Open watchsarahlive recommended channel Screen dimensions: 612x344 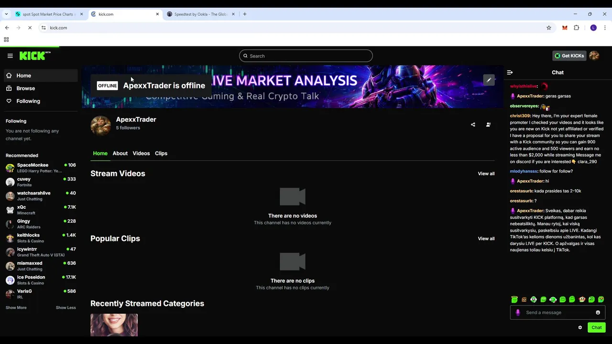(x=41, y=196)
